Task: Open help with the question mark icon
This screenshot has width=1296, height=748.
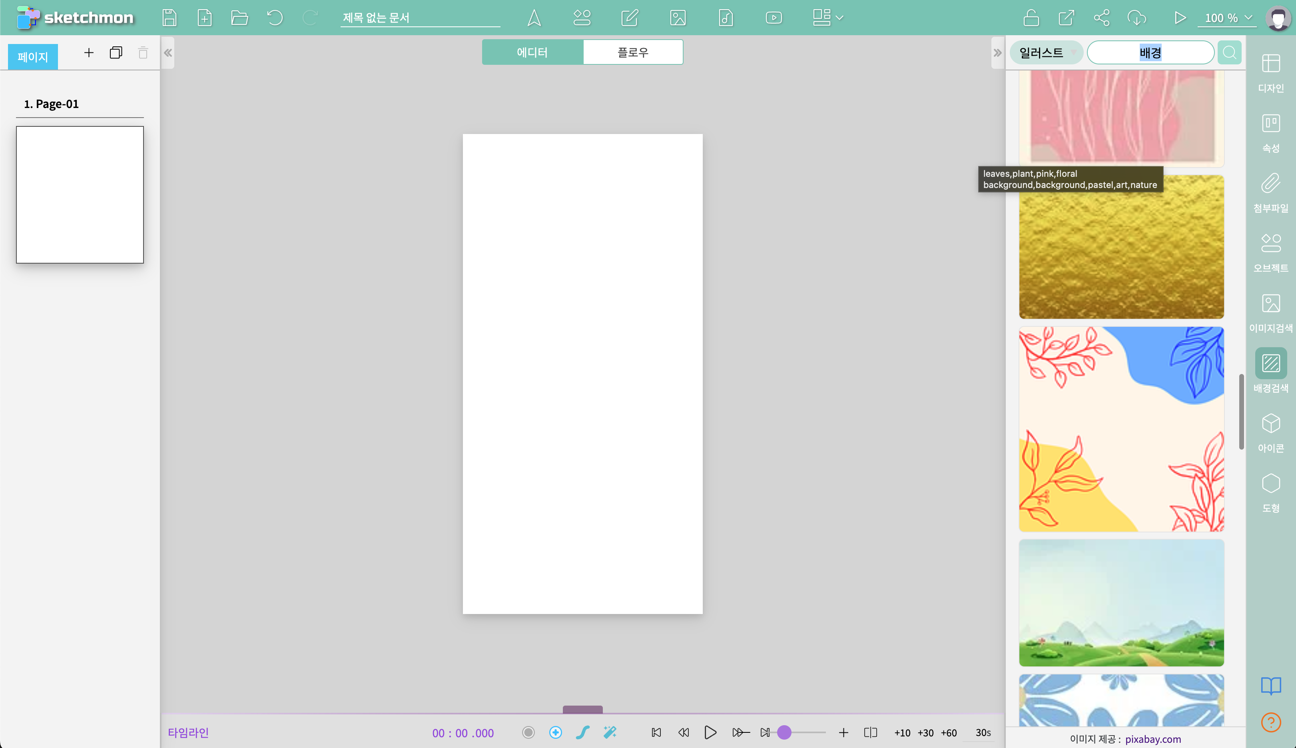Action: (1271, 722)
